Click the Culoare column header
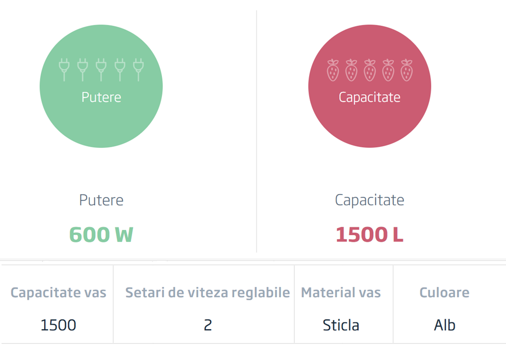This screenshot has width=506, height=347. tap(444, 293)
